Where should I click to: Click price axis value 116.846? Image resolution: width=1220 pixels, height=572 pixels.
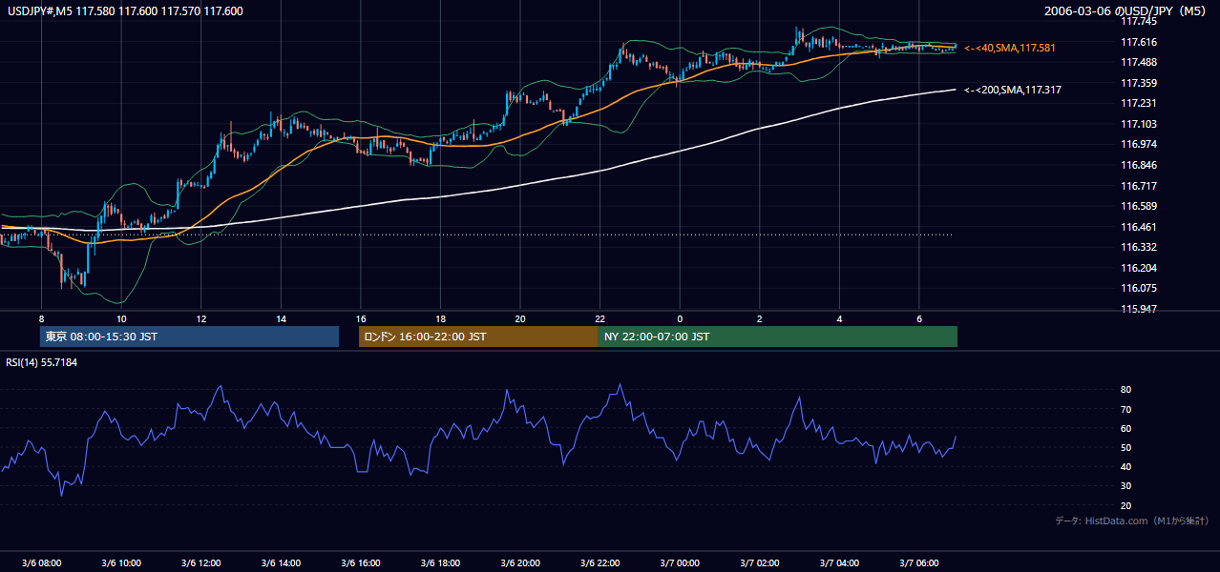(x=1140, y=165)
